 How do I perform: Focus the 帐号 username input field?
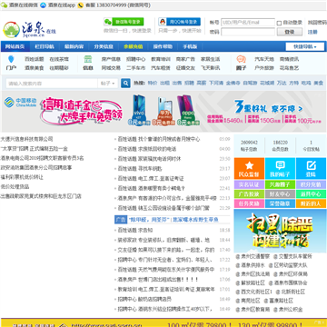coord(248,23)
